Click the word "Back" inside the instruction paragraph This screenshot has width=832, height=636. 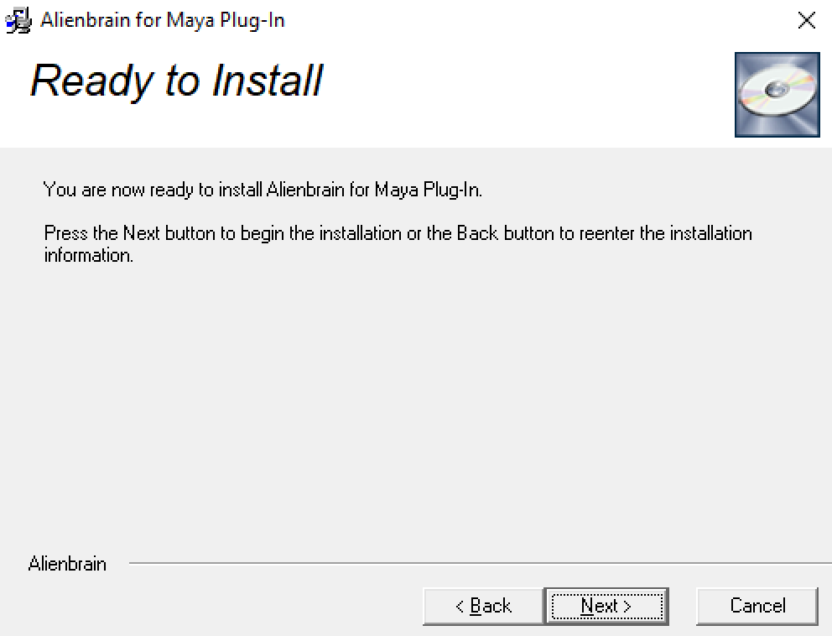(477, 233)
